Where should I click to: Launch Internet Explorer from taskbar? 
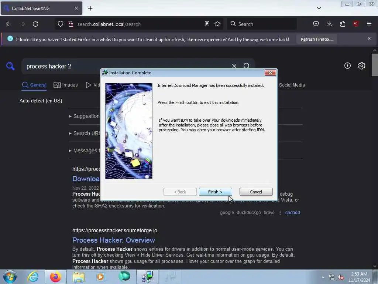pyautogui.click(x=33, y=277)
